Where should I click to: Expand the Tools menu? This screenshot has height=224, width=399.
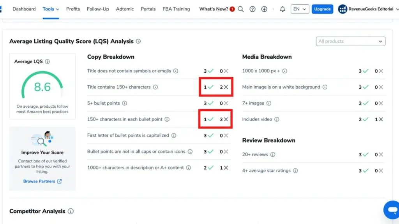tap(51, 9)
